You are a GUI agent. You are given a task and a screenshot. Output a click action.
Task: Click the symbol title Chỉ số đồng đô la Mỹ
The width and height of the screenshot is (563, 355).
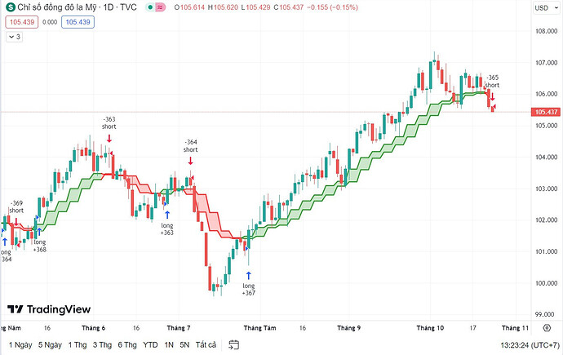(x=57, y=7)
